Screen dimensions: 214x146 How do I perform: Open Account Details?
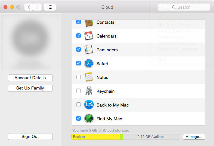(x=30, y=78)
